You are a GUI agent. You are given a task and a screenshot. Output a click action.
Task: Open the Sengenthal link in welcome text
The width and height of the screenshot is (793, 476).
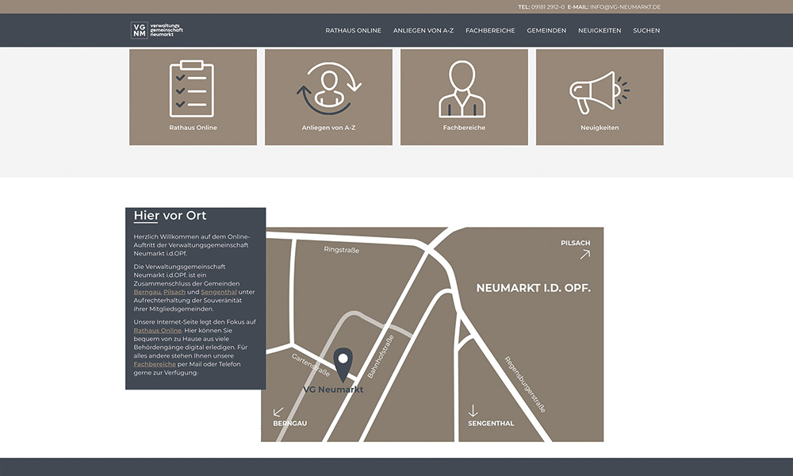[x=219, y=292]
